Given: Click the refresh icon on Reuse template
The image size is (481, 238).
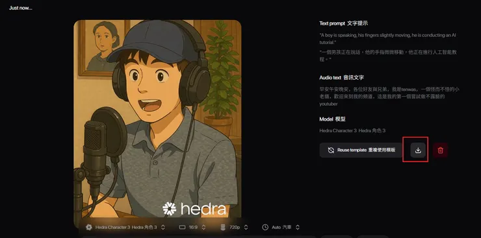Looking at the screenshot, I should (x=331, y=150).
